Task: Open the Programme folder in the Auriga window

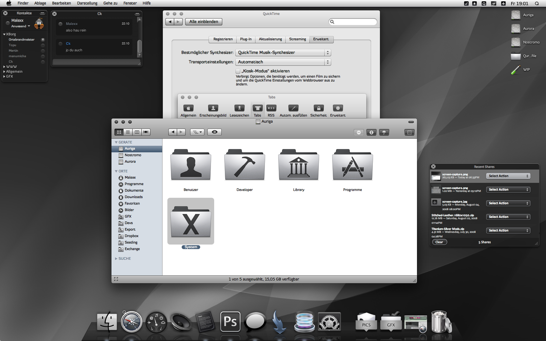Action: pos(353,165)
